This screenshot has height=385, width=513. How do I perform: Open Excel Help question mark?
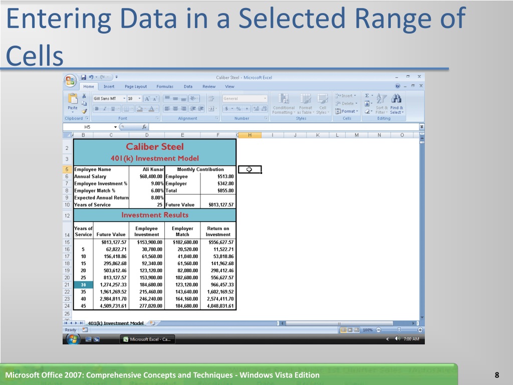(x=397, y=86)
